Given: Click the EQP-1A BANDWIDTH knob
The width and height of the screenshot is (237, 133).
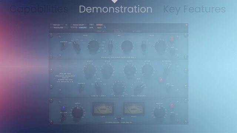Looking at the screenshot, I should click(x=119, y=88).
